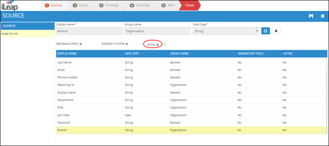
Task: Select the Last Name row
Action: tap(191, 63)
